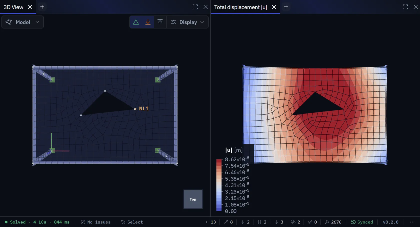Screen dimensions: 420x227
Task: Close the 3D View pane
Action: (x=205, y=7)
